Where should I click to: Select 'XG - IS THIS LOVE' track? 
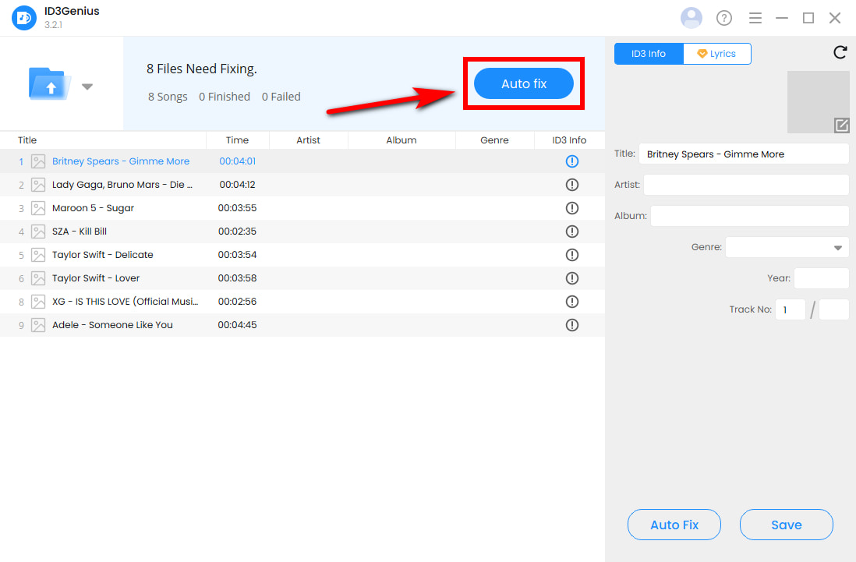302,302
